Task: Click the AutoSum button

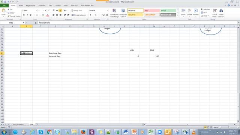Action: [206, 9]
